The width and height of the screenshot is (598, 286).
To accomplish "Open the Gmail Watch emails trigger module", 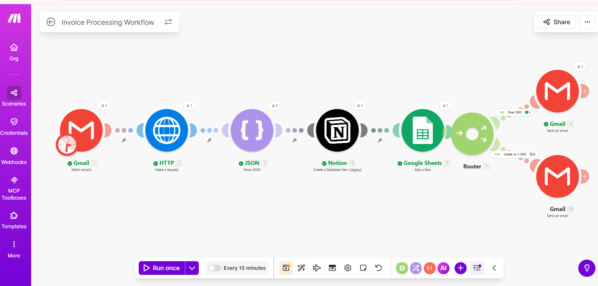I will pos(81,130).
